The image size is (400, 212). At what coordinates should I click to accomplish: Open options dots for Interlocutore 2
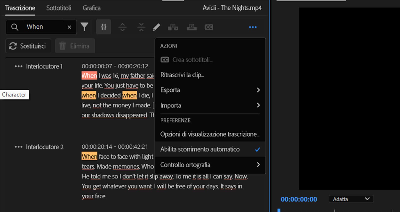click(x=18, y=147)
